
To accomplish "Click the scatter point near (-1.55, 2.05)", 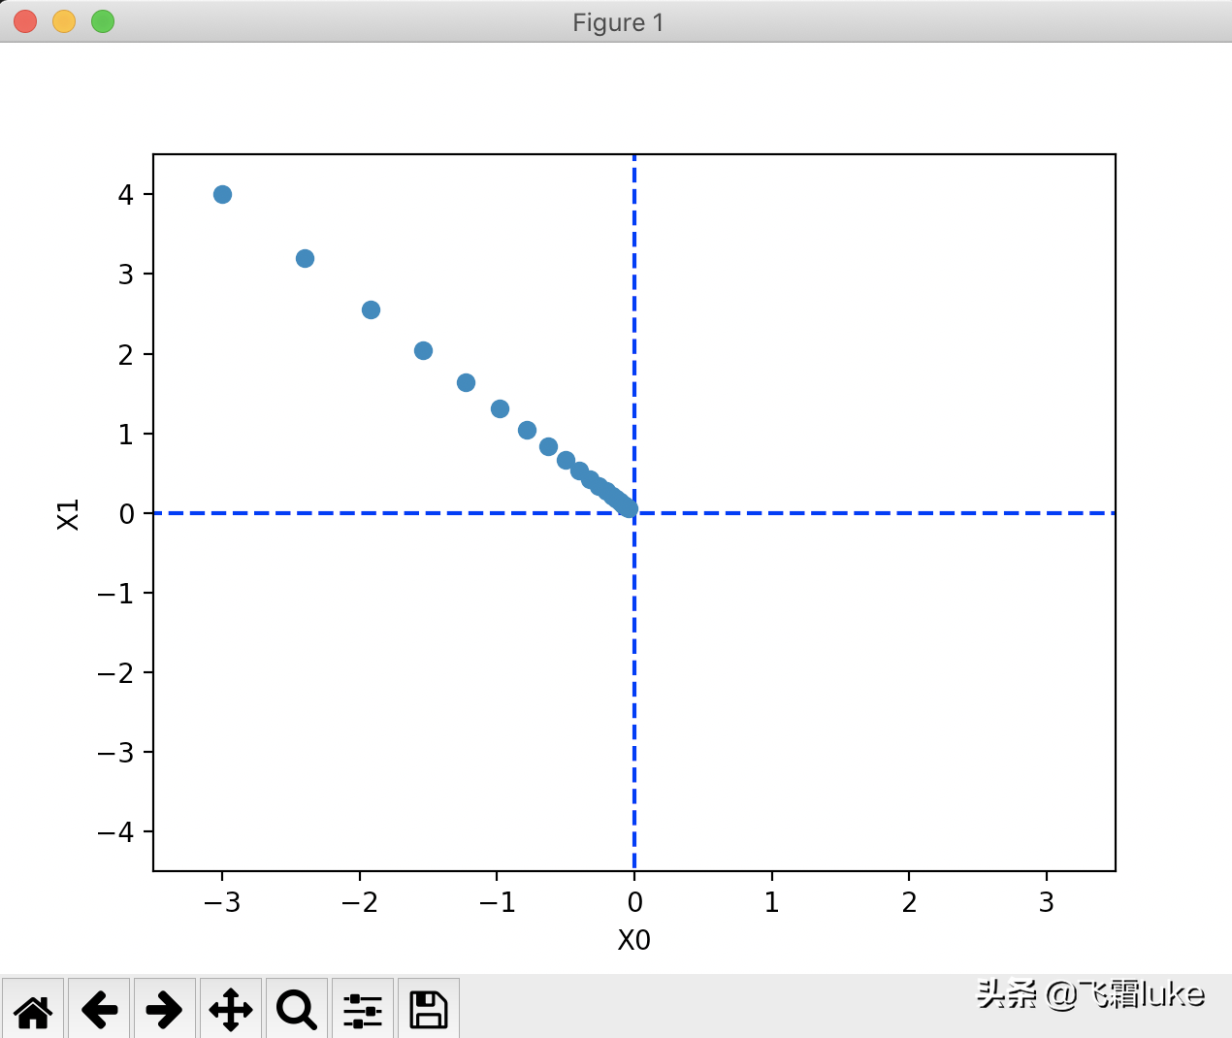I will click(x=423, y=350).
